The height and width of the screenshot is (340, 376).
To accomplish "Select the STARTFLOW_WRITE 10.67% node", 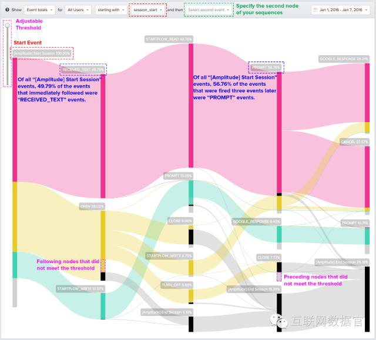I will pyautogui.click(x=80, y=288).
